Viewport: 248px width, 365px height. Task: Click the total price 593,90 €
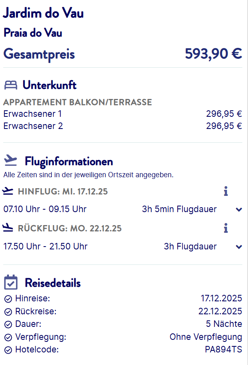(213, 54)
